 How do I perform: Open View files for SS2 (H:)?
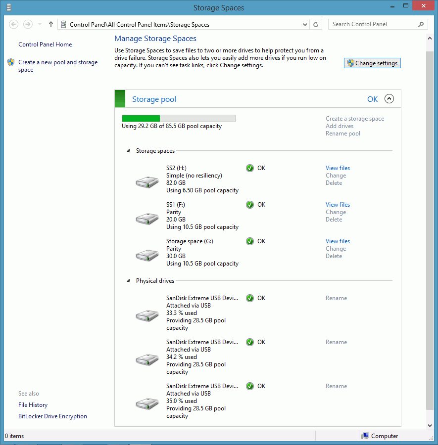click(338, 168)
